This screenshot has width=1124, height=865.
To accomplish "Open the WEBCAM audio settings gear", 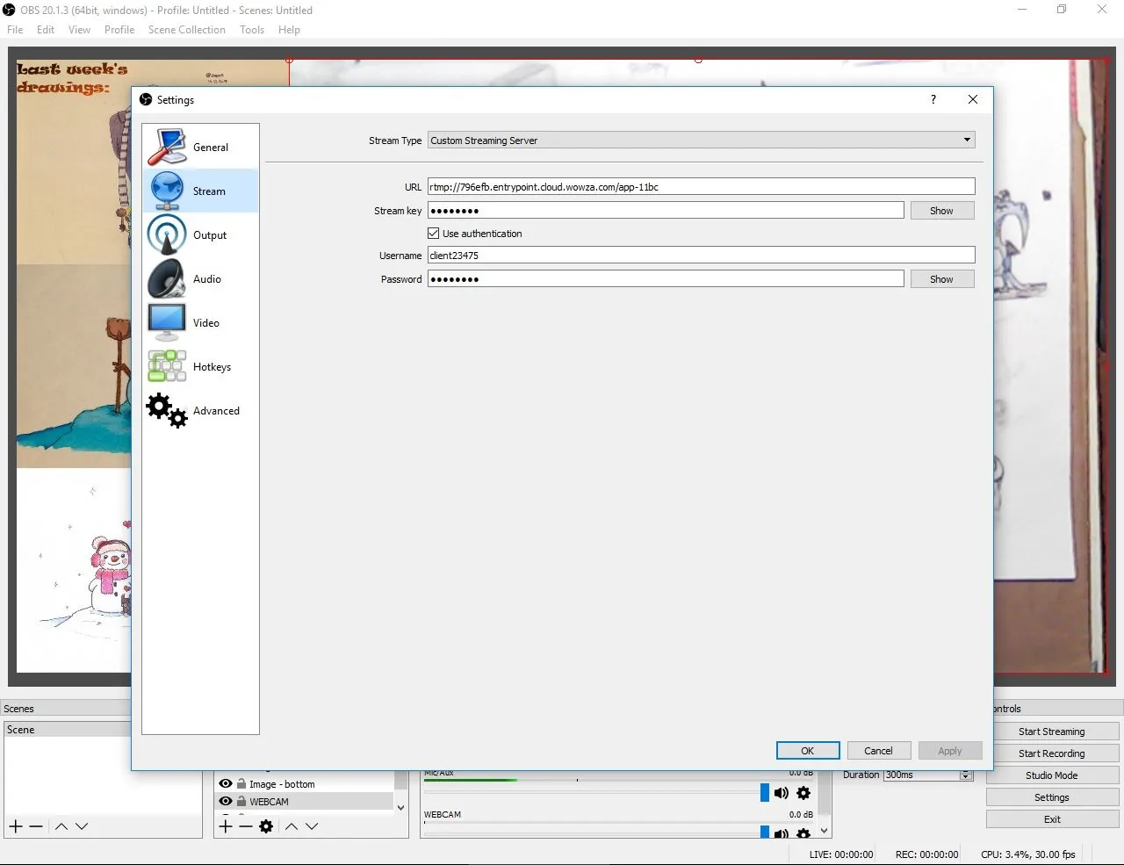I will tap(803, 833).
